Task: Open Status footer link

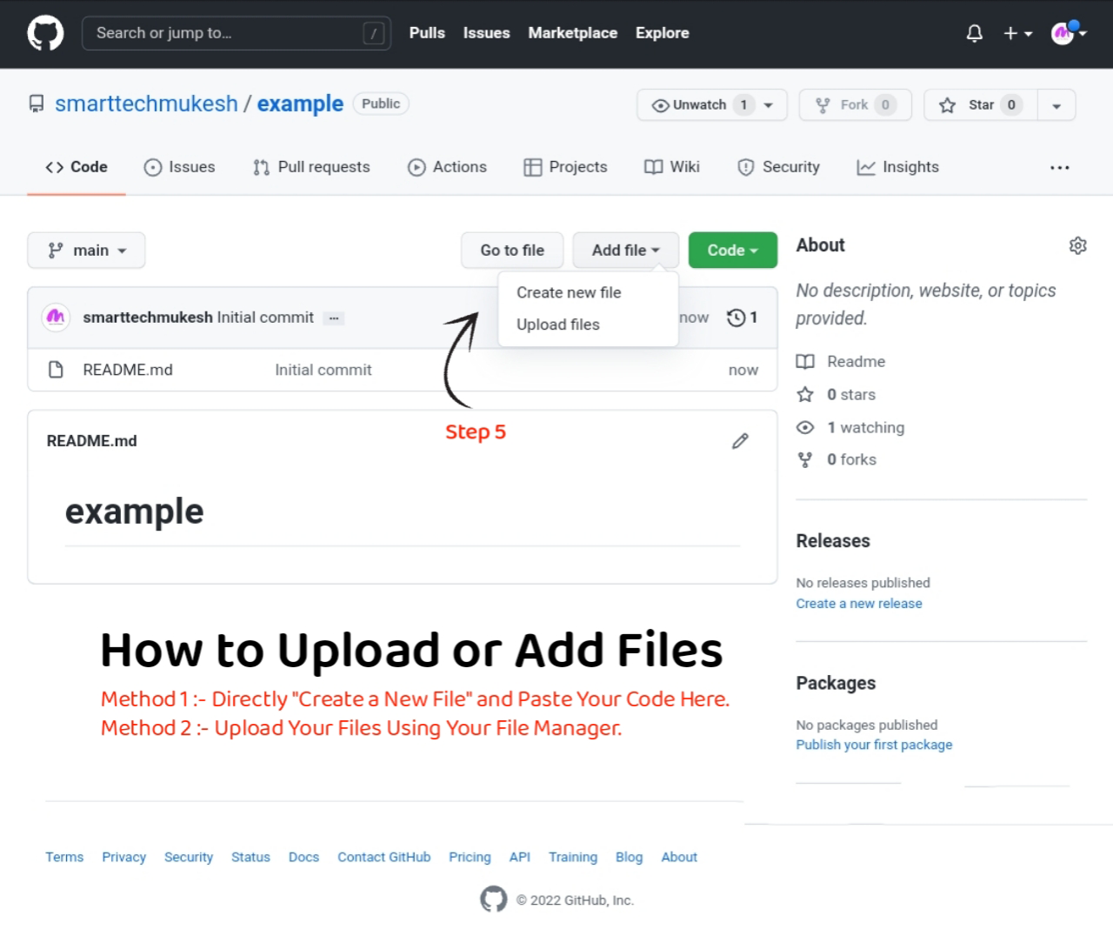Action: coord(250,857)
